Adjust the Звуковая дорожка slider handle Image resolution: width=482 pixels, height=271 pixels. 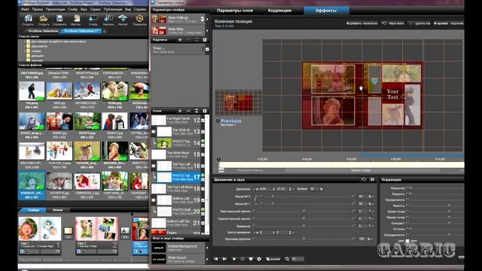pyautogui.click(x=304, y=239)
